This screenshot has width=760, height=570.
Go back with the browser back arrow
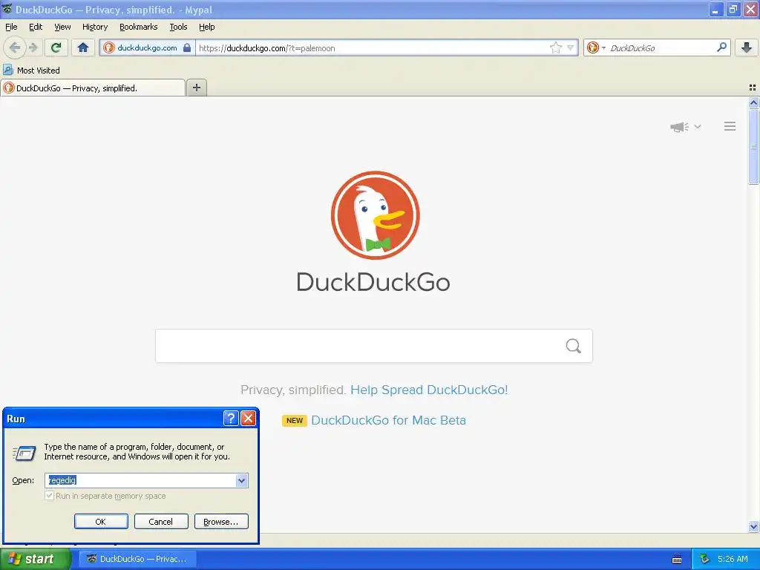click(x=15, y=47)
